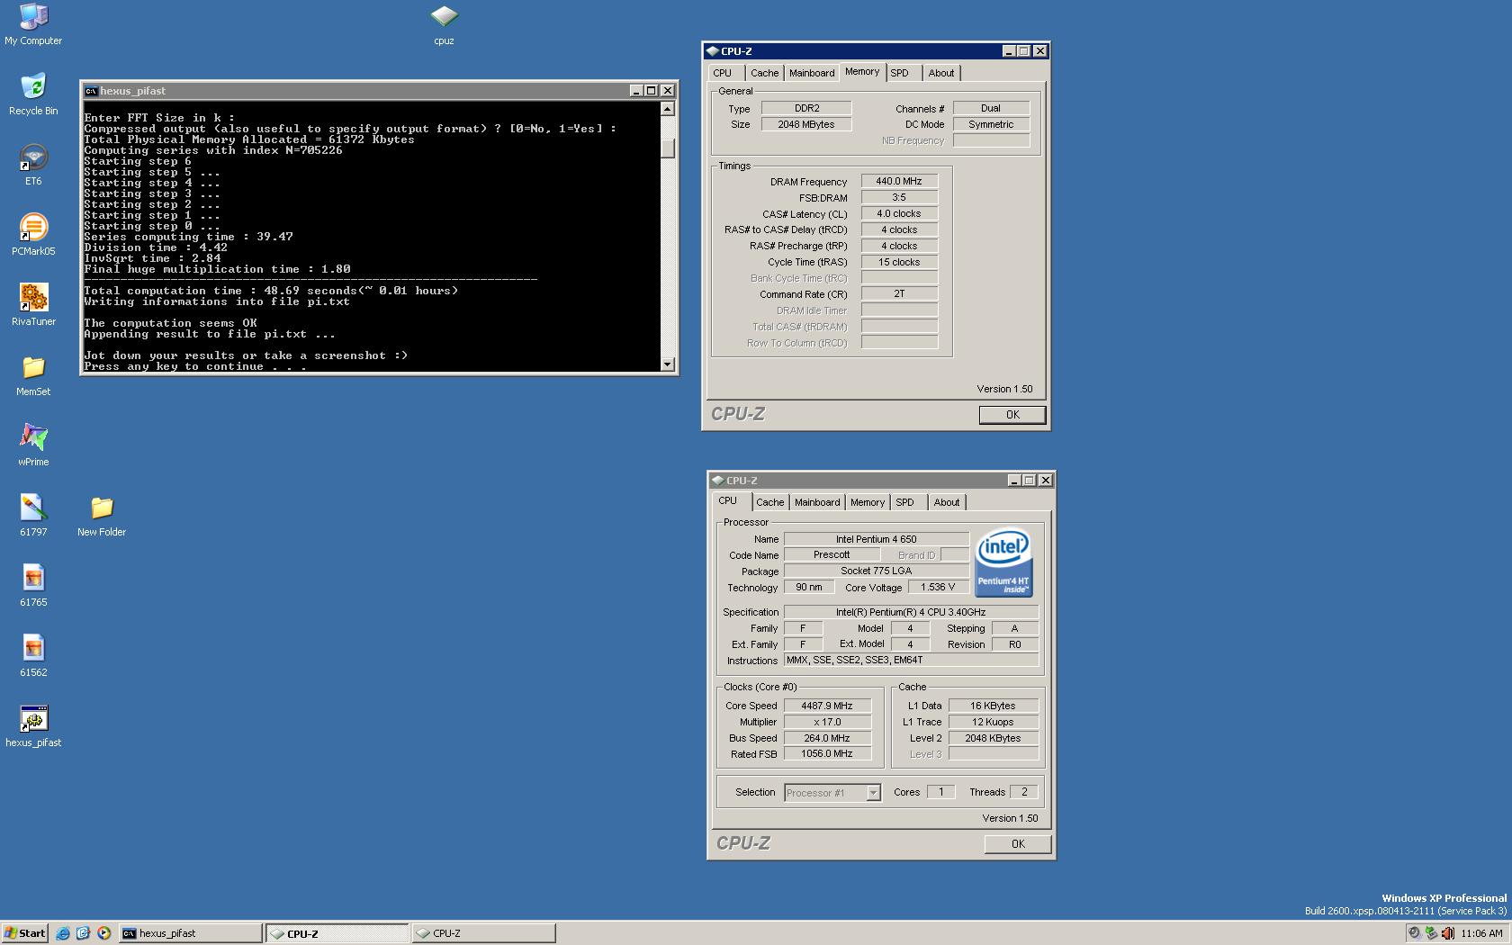This screenshot has width=1512, height=945.
Task: Click the first system tray icon
Action: [x=1414, y=933]
